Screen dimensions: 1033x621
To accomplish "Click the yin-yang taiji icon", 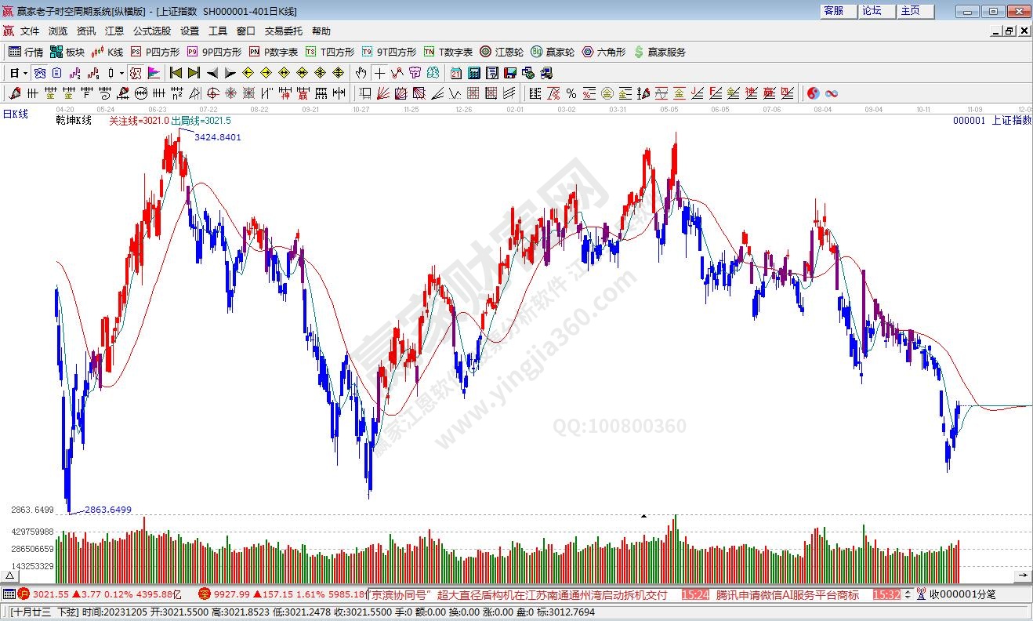I will 814,93.
